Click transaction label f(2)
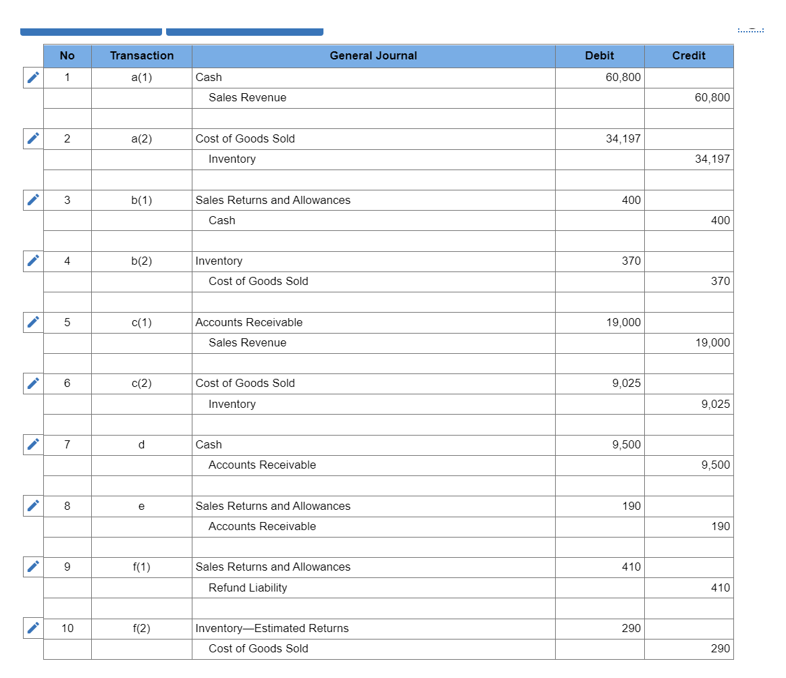Viewport: 786px width, 678px height. point(142,628)
